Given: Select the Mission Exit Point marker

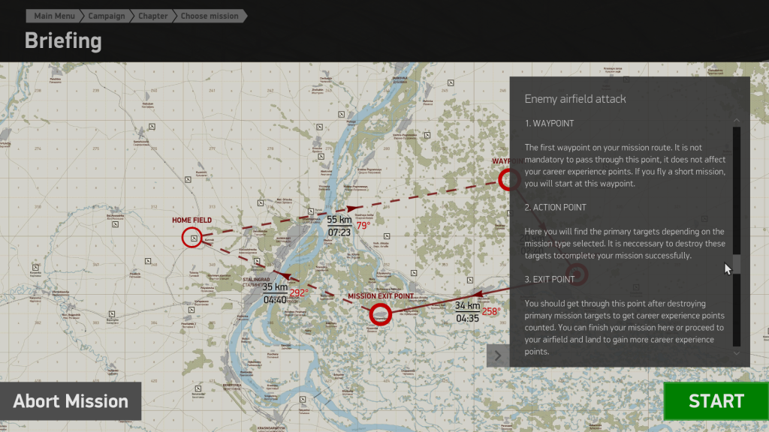Looking at the screenshot, I should click(x=381, y=315).
